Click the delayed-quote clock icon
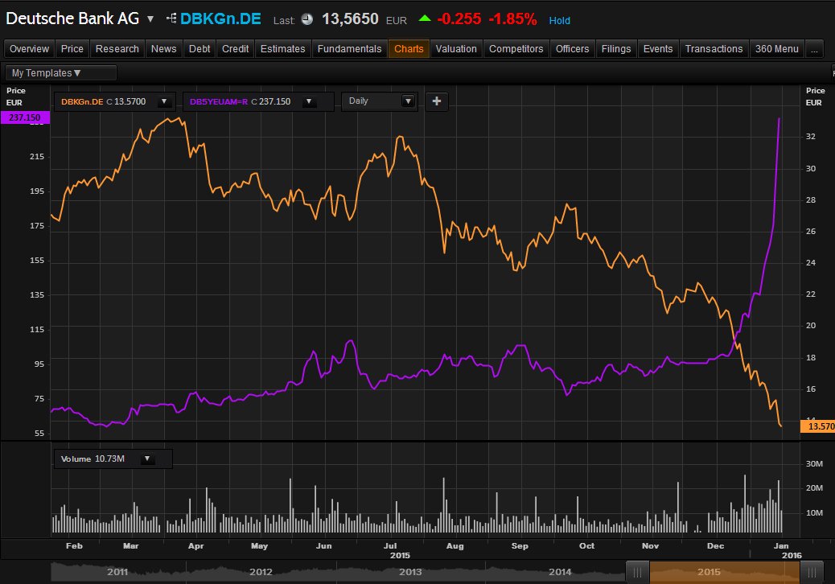 [307, 19]
